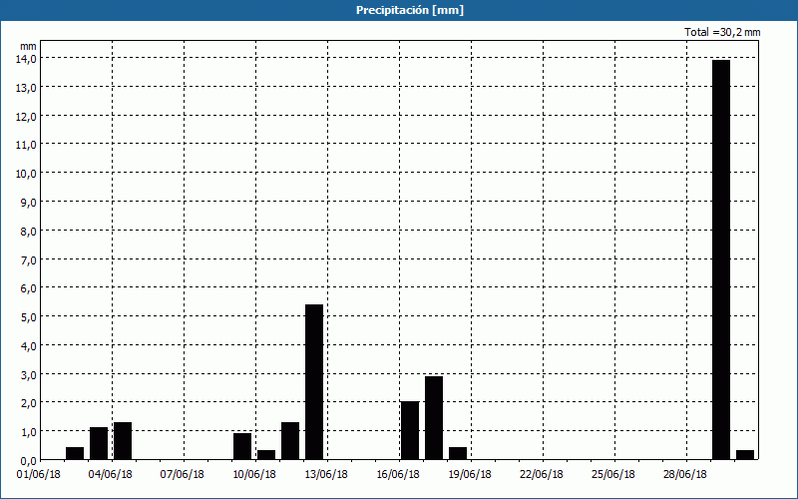This screenshot has width=798, height=499.
Task: Select the small bar for 18/06
Action: [458, 454]
